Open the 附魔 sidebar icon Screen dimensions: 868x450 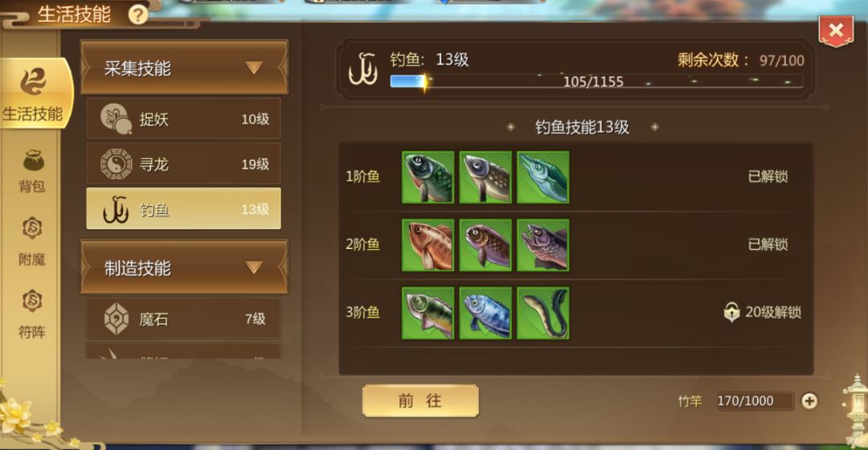(32, 241)
